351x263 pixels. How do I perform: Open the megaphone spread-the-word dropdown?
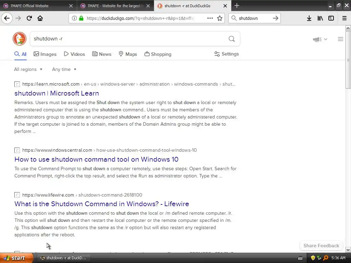[320, 39]
